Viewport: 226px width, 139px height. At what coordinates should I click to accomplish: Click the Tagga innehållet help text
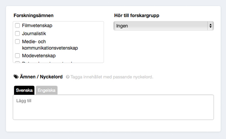click(x=112, y=77)
